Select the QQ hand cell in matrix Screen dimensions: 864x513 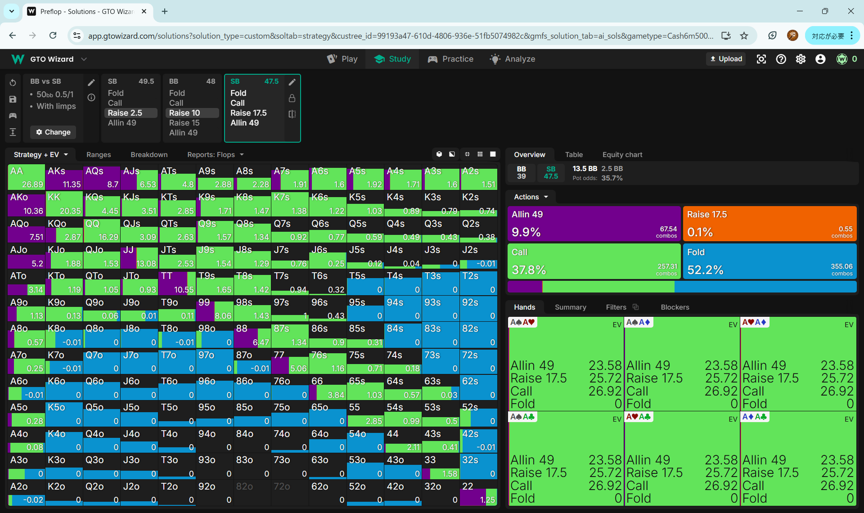pos(102,230)
